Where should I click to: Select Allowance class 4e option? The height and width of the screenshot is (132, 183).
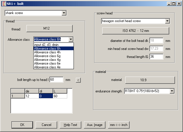[x=47, y=67]
